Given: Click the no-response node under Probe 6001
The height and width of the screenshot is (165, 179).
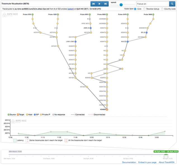Looking at the screenshot, I should 90,19.
